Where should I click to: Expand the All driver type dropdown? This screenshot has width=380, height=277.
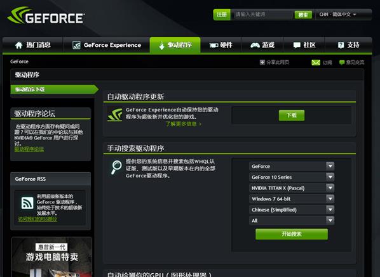point(292,221)
